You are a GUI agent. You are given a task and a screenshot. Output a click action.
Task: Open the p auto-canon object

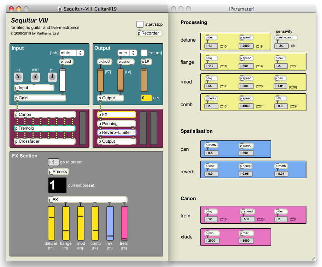(286, 37)
